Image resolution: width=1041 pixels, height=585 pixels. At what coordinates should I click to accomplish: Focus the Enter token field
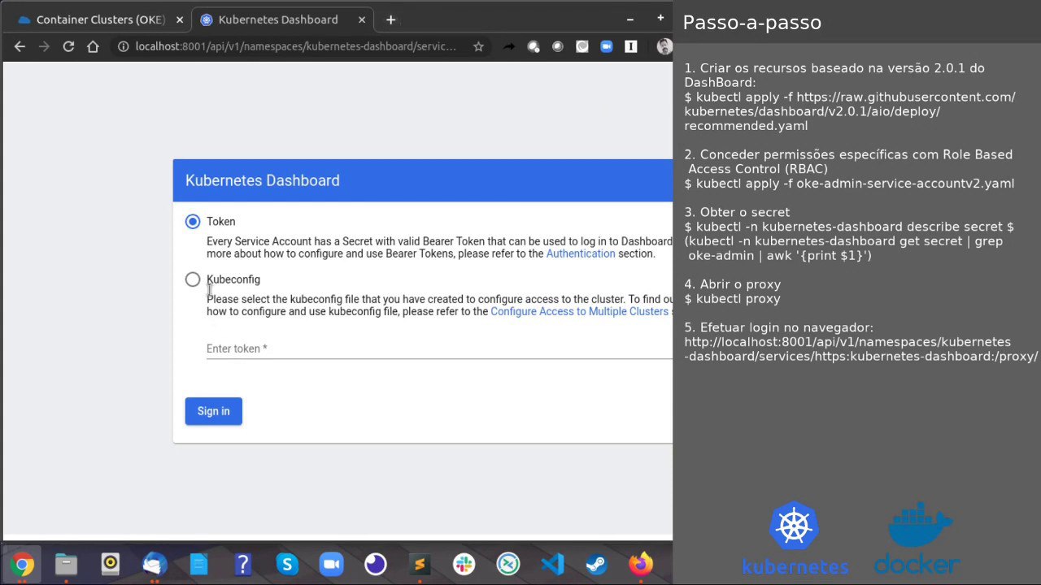click(x=439, y=349)
